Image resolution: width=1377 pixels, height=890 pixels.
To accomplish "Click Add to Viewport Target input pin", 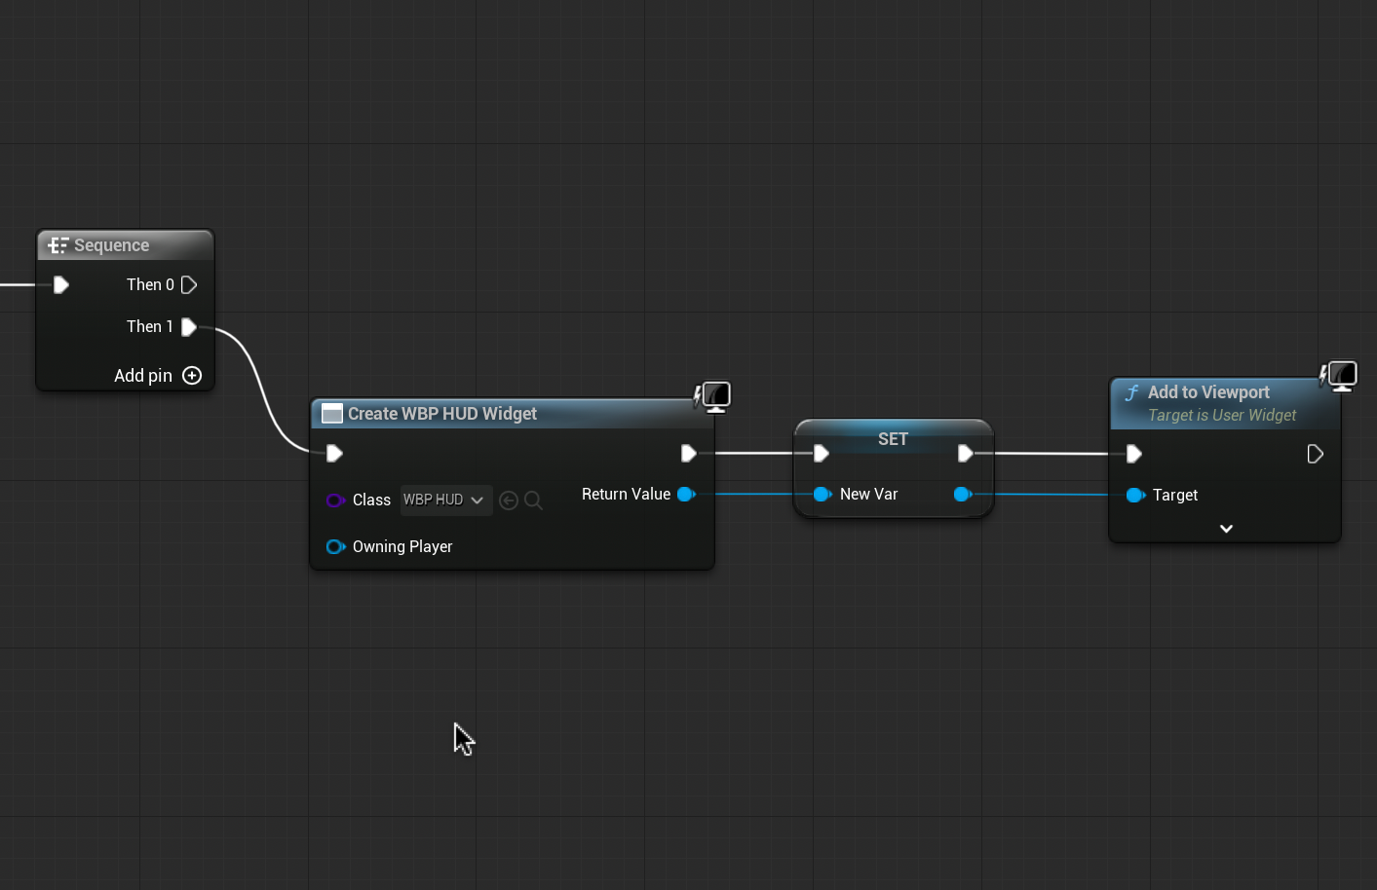I will (1134, 496).
